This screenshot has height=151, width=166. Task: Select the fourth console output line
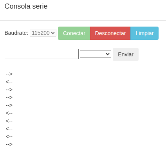pos(9,97)
